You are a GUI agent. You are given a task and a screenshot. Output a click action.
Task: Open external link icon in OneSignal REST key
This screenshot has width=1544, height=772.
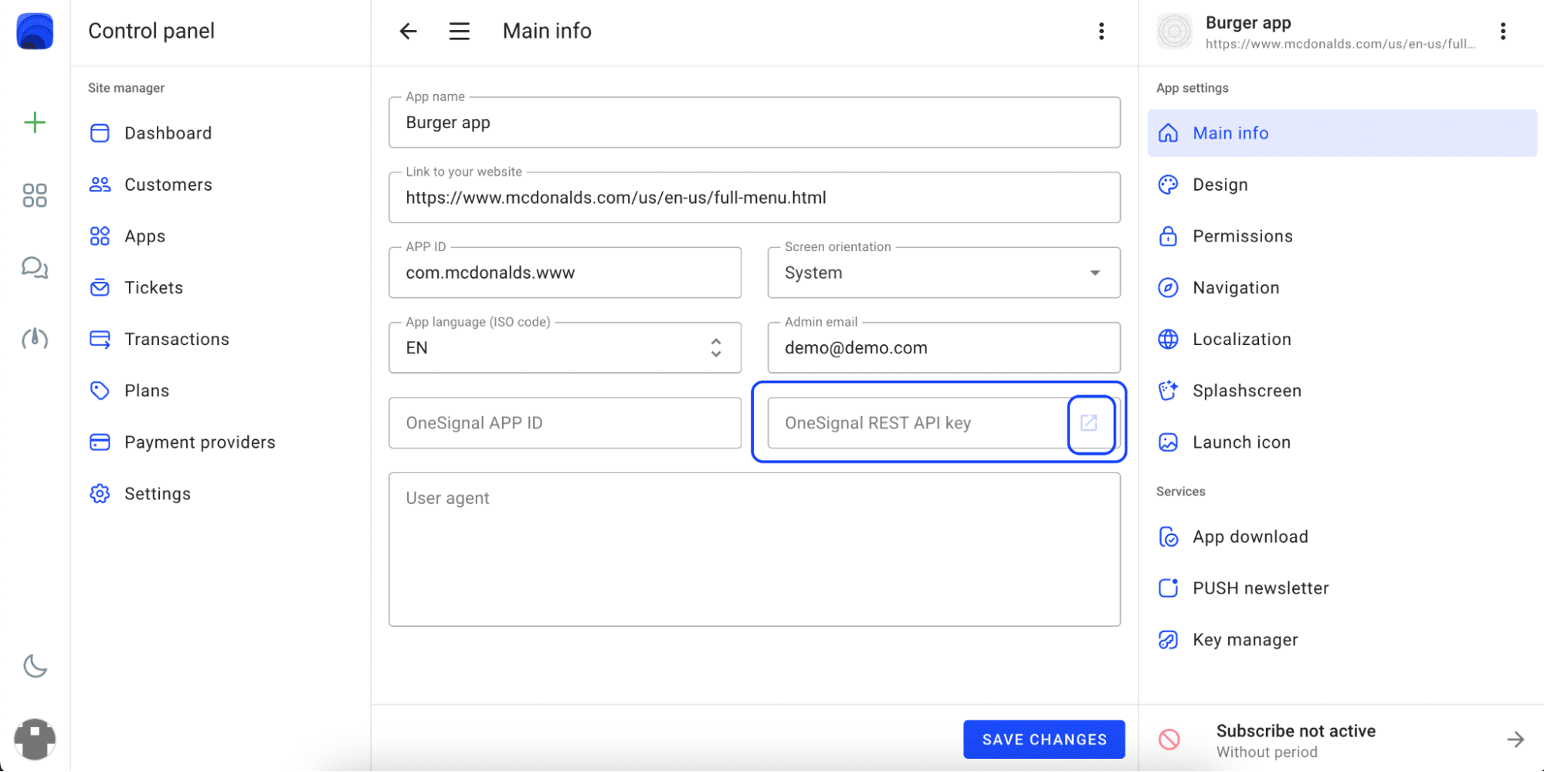[x=1089, y=423]
